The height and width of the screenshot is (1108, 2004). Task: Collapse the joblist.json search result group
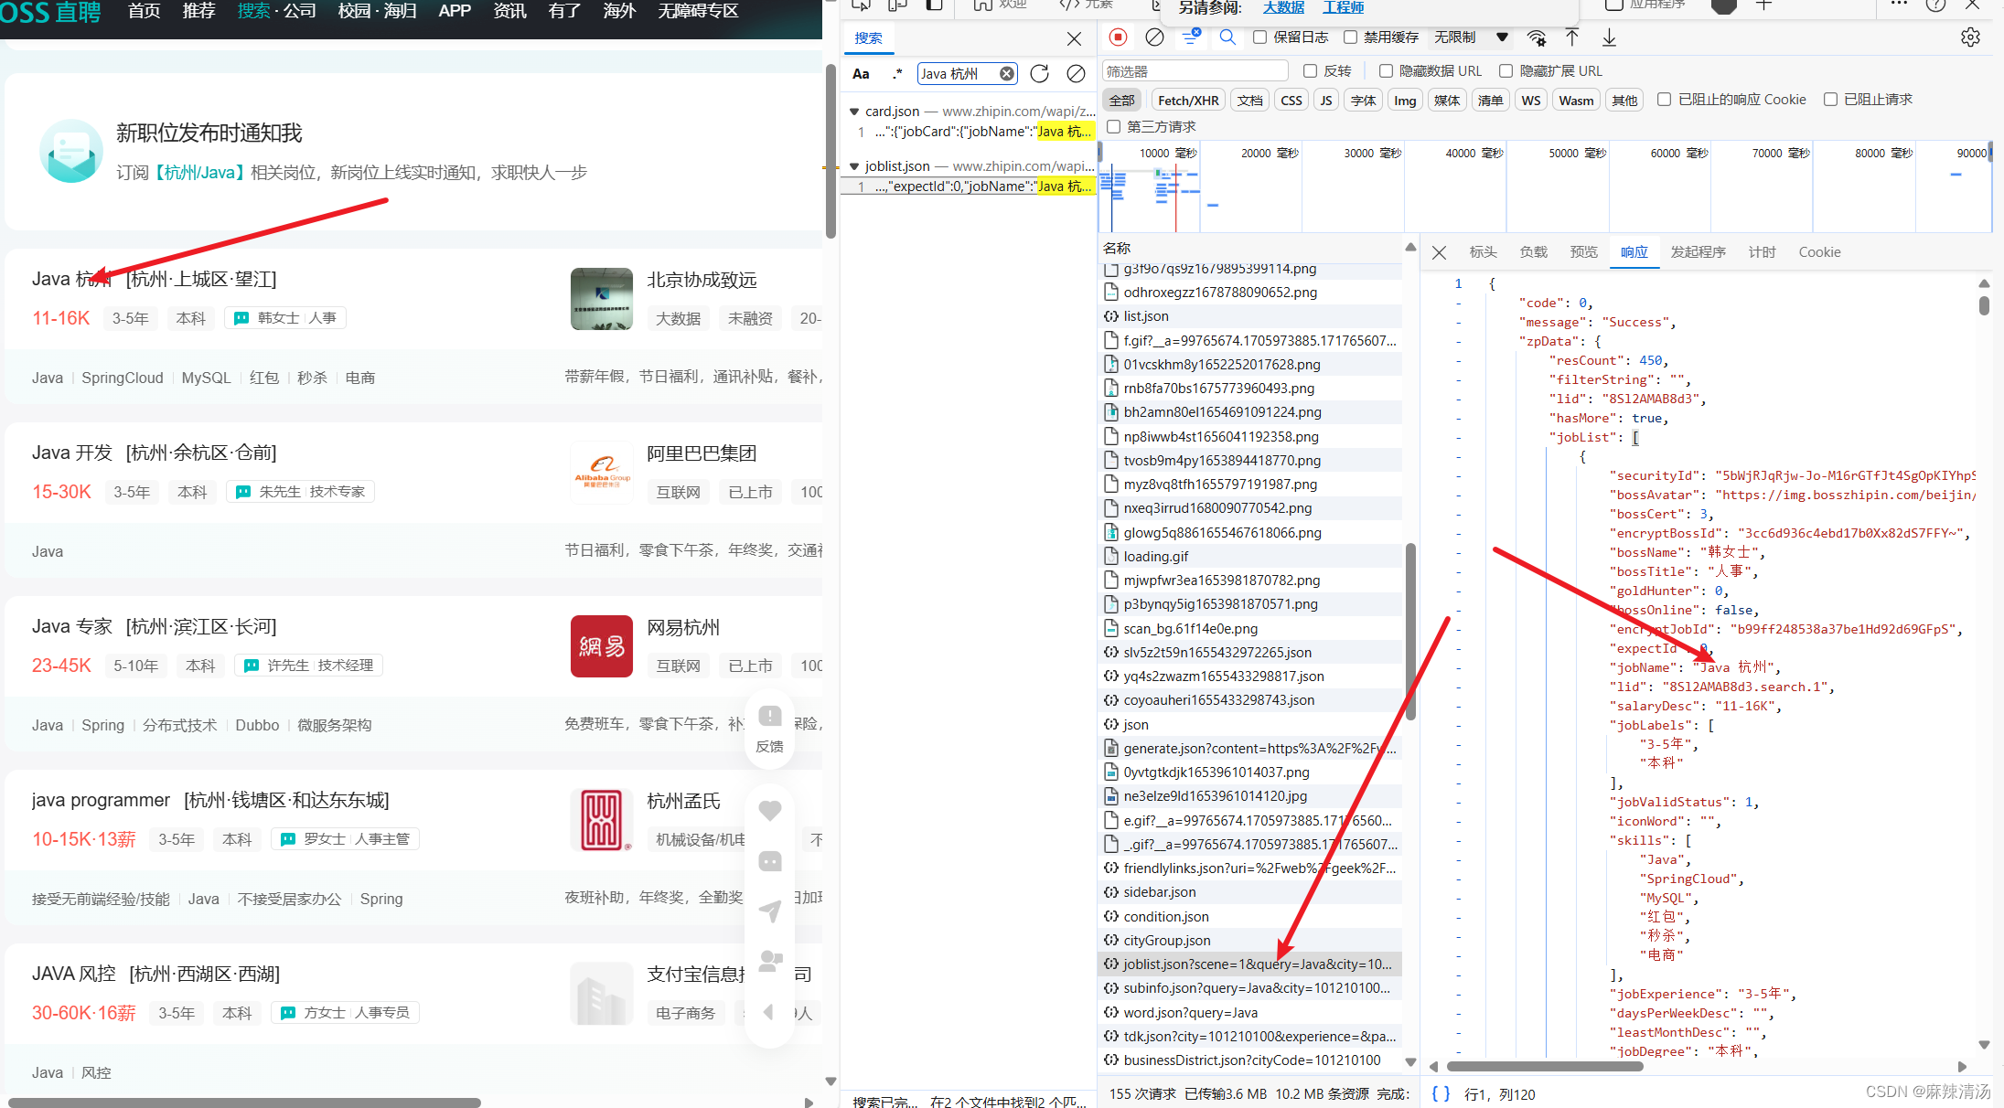(854, 166)
